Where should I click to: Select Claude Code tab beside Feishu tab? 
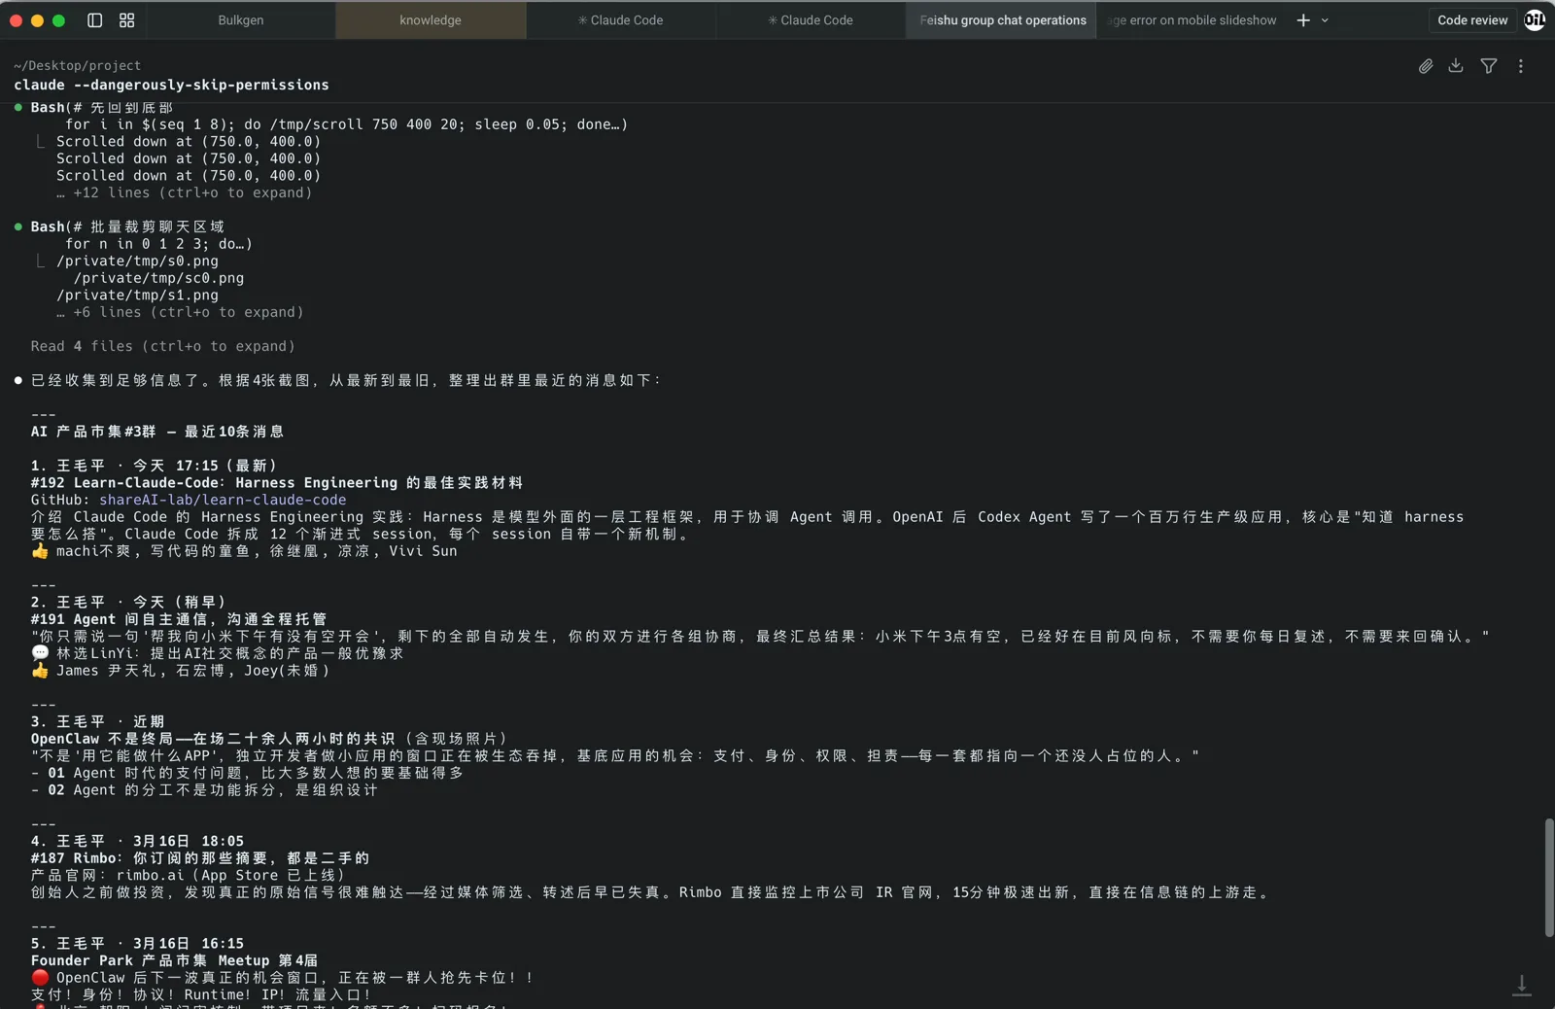coord(811,20)
